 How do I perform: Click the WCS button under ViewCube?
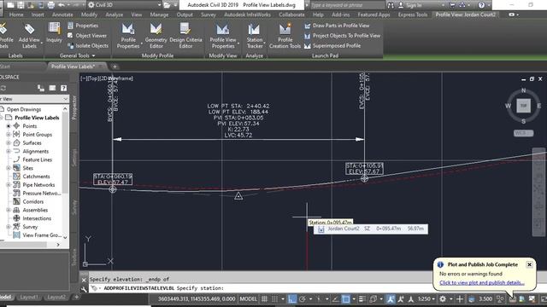(x=523, y=133)
